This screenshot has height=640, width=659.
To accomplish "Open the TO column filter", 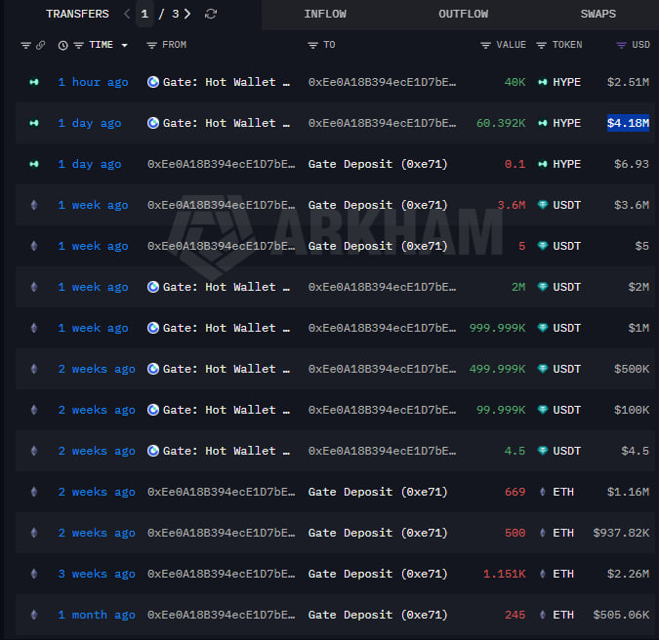I will pyautogui.click(x=312, y=45).
